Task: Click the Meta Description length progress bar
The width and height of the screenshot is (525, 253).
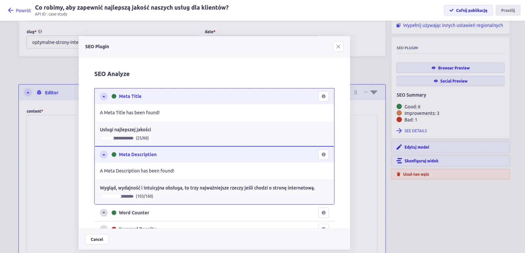Action: 117,196
